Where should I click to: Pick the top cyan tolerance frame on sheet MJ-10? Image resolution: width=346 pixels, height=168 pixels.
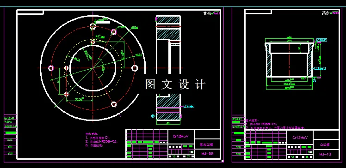coord(321,40)
